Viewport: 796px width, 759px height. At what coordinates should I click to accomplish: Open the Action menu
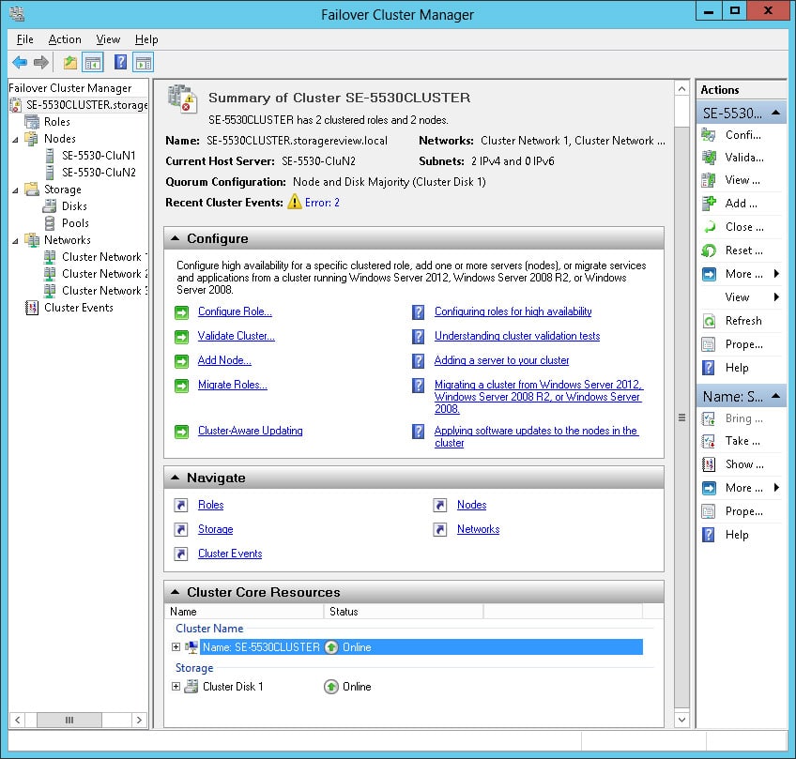click(x=65, y=39)
